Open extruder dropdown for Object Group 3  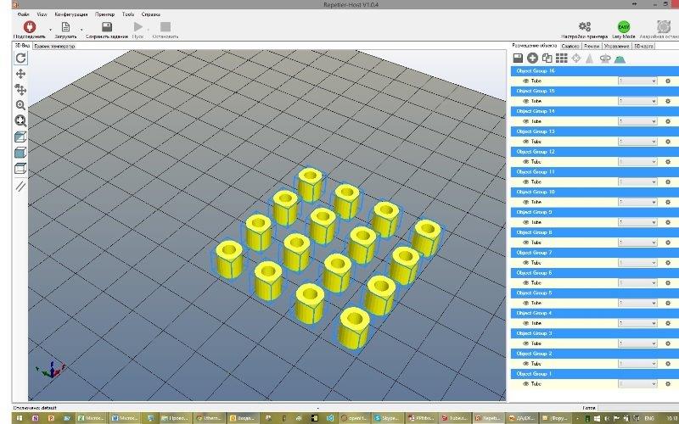(x=637, y=343)
